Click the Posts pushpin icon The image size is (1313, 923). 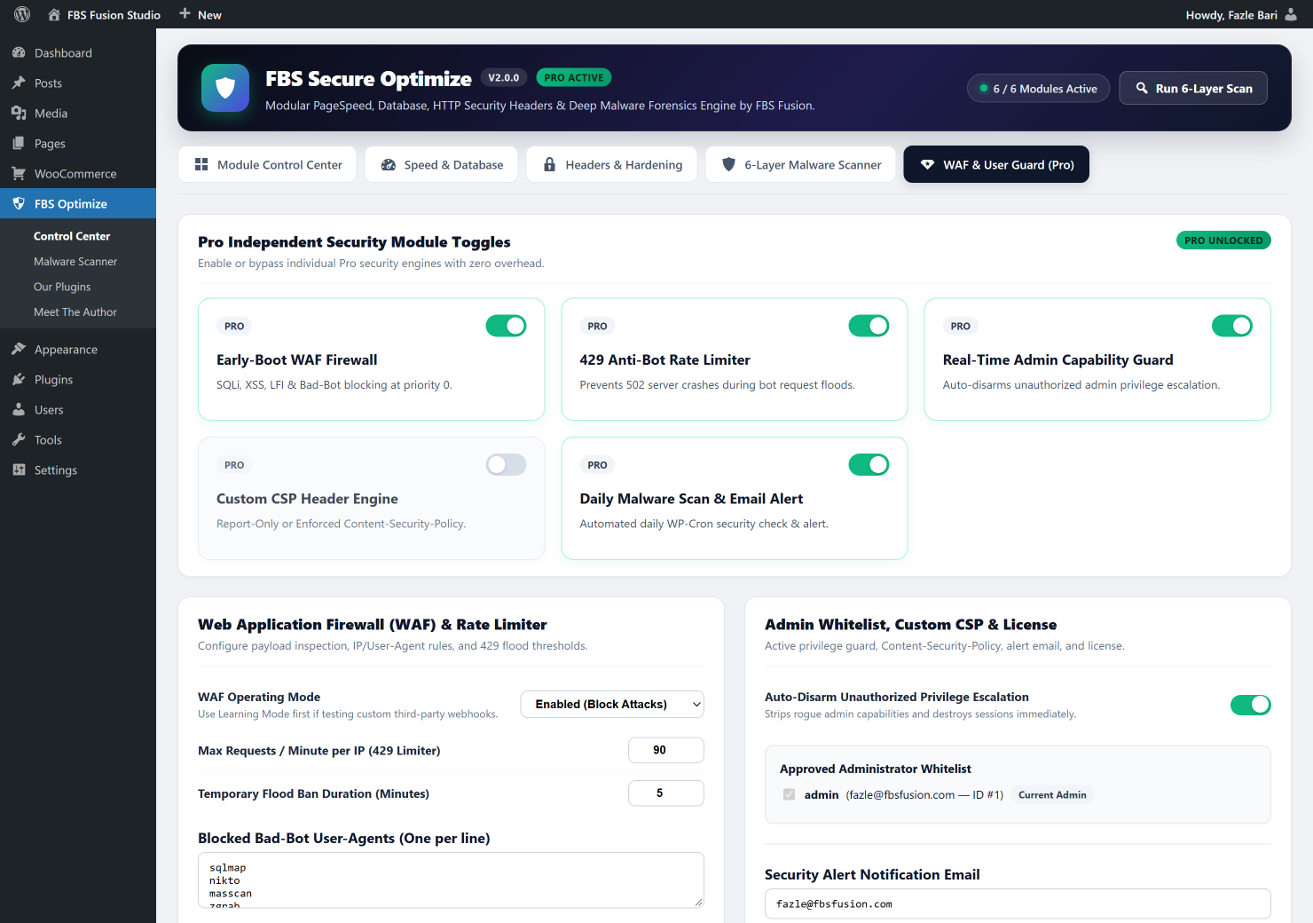coord(19,83)
